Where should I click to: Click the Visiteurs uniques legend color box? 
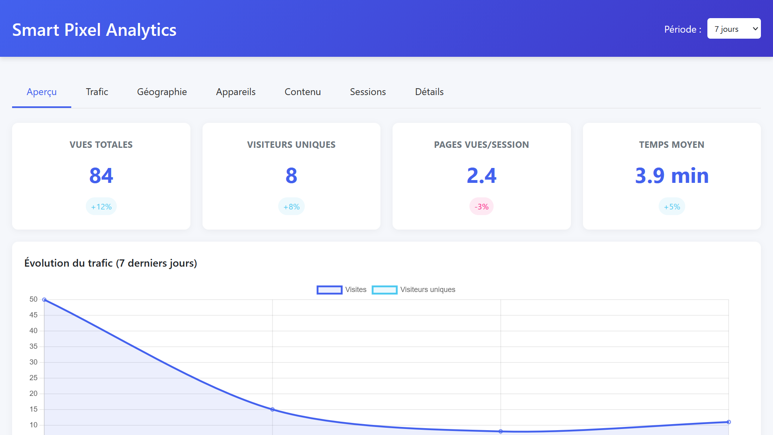[x=384, y=290]
